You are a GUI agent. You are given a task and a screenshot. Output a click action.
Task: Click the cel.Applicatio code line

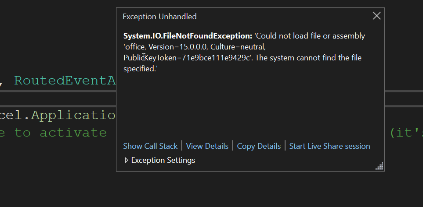click(58, 116)
